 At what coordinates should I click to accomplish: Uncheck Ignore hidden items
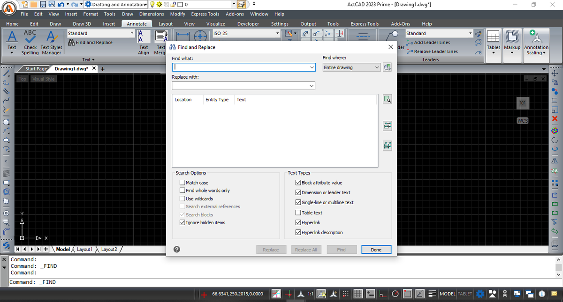tap(183, 222)
